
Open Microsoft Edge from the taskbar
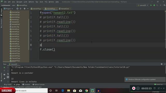tap(63, 91)
